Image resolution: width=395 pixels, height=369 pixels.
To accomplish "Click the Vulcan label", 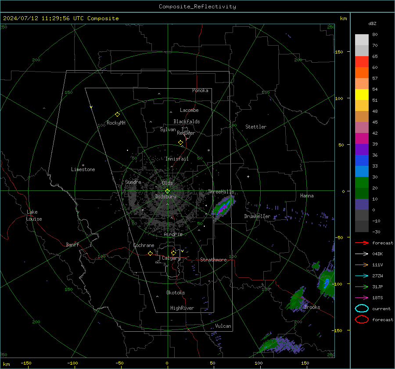I will tap(223, 326).
